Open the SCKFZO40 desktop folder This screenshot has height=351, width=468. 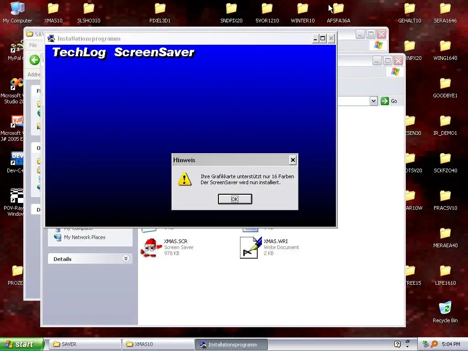(445, 163)
